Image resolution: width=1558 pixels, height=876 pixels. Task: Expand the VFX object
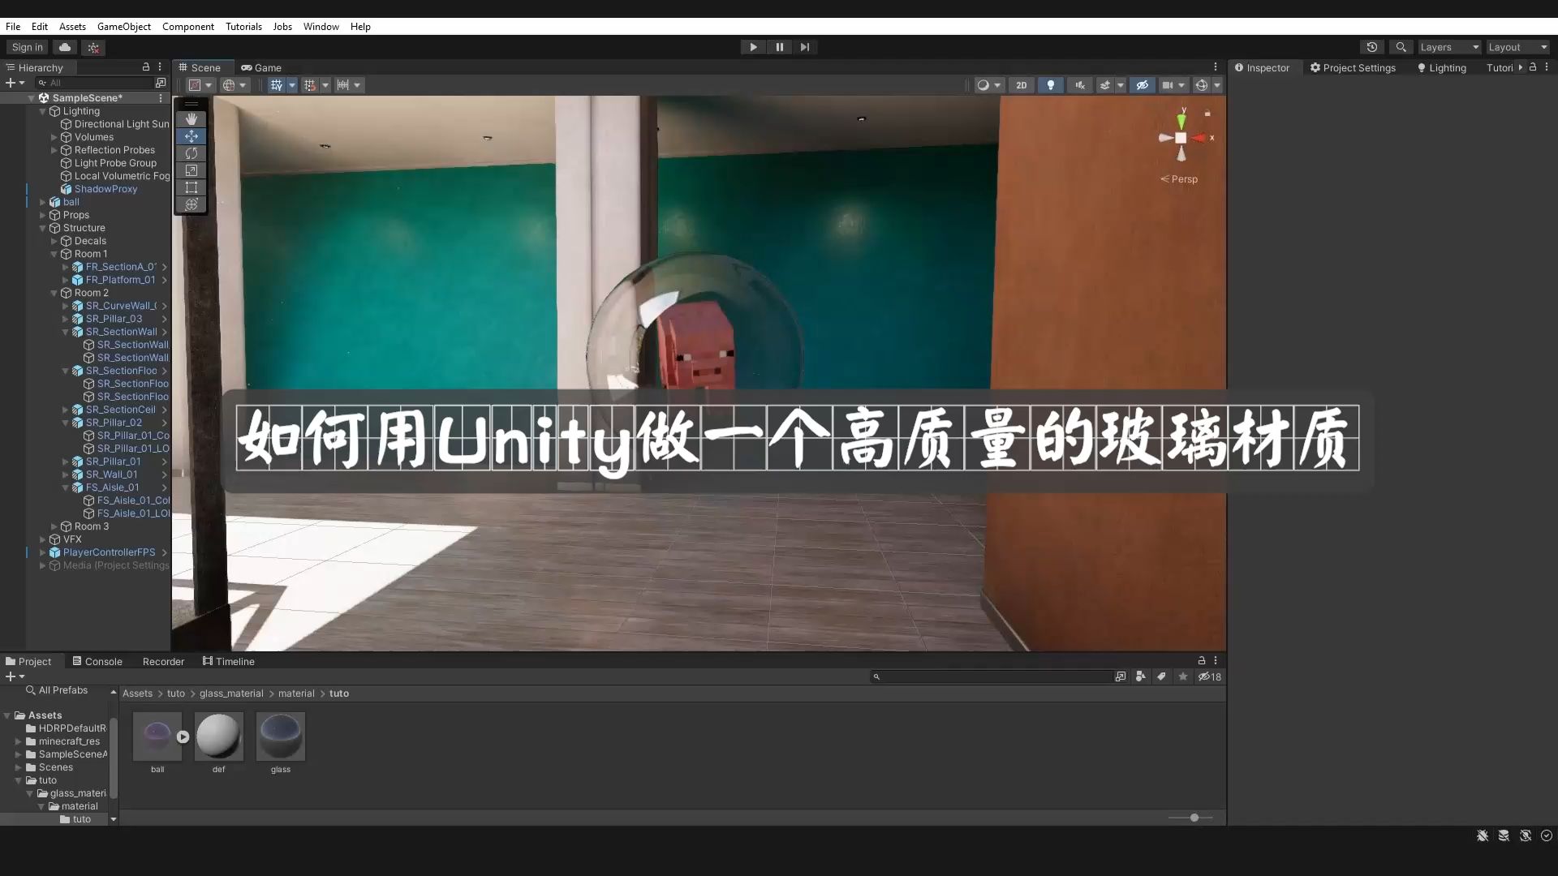click(x=43, y=539)
